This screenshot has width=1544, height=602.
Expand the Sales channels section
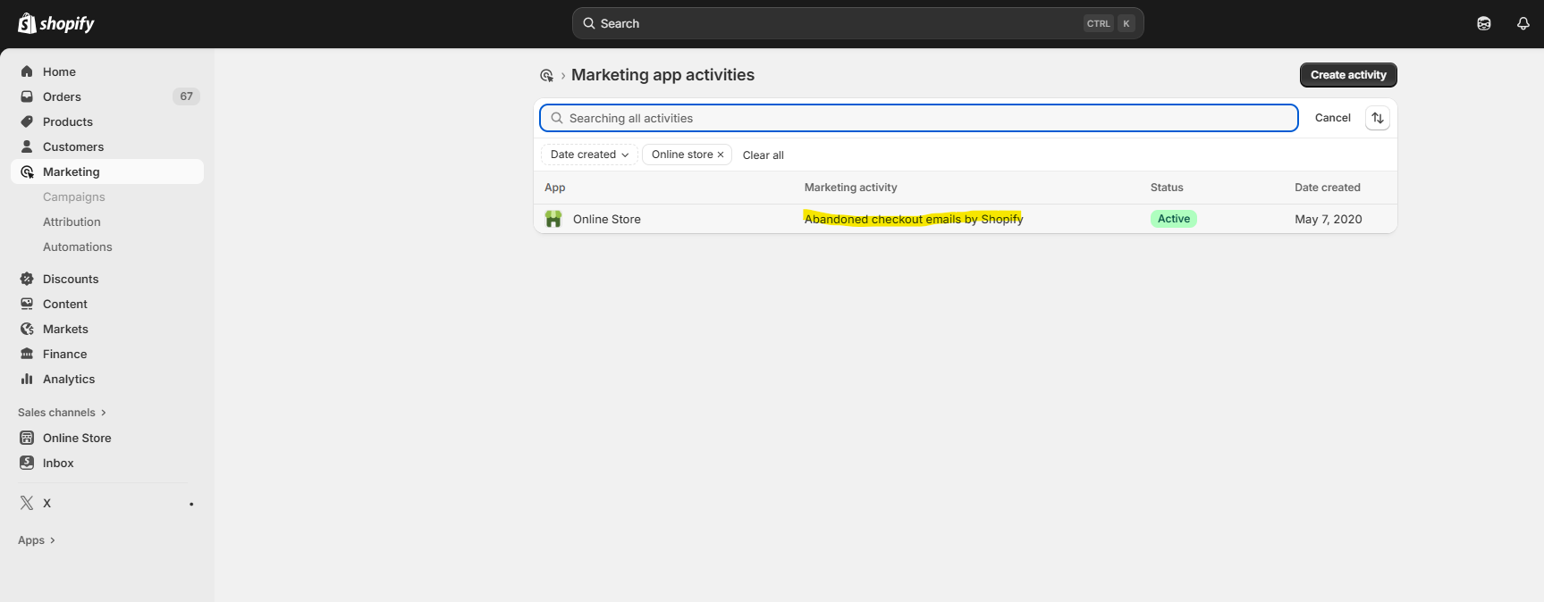tap(62, 413)
